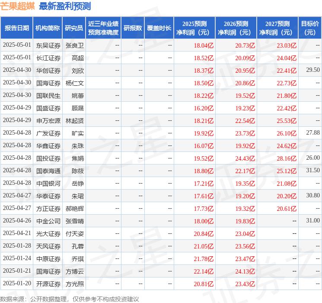Click the 2025-04-26 report date
The image size is (322, 303).
(x=17, y=220)
